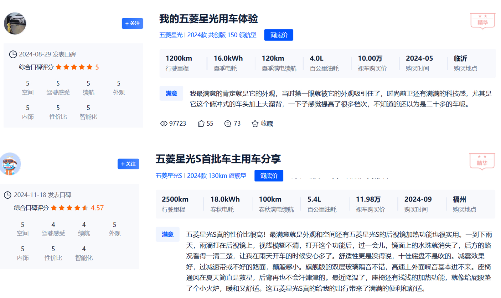Open the comments icon showing 73
Viewport: 501px width, 298px height.
tap(228, 124)
